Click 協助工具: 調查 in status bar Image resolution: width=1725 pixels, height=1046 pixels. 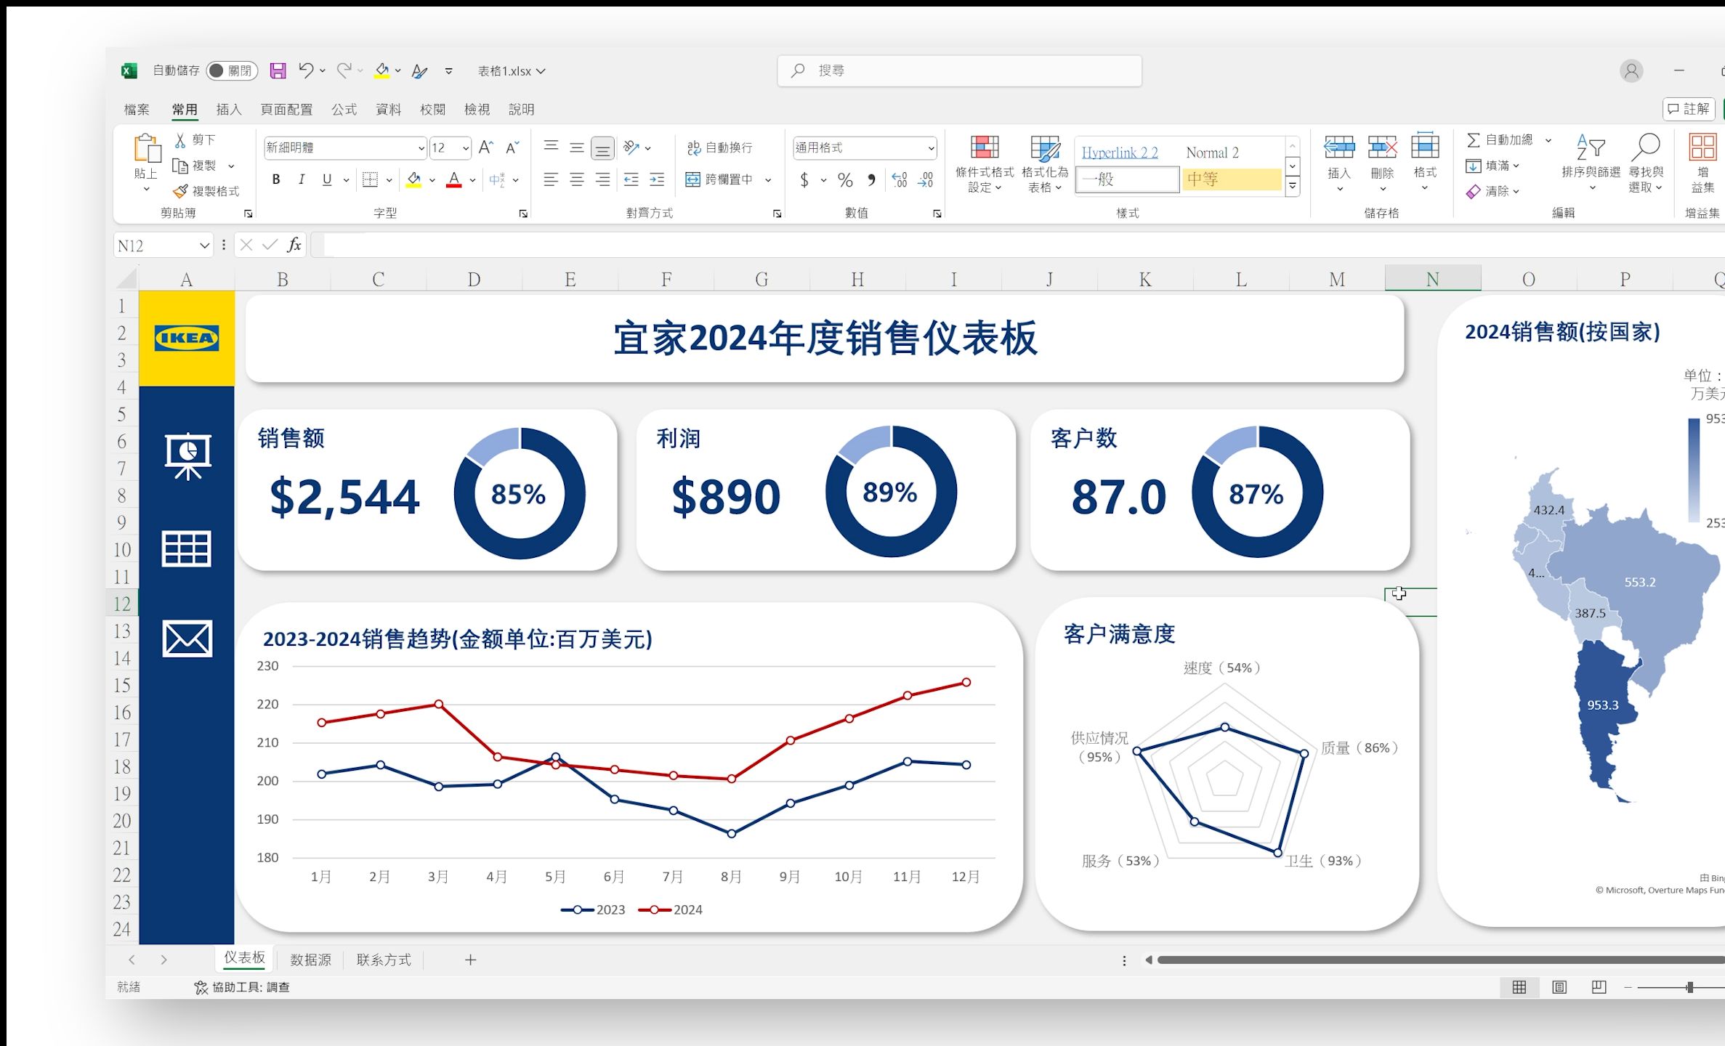point(242,987)
